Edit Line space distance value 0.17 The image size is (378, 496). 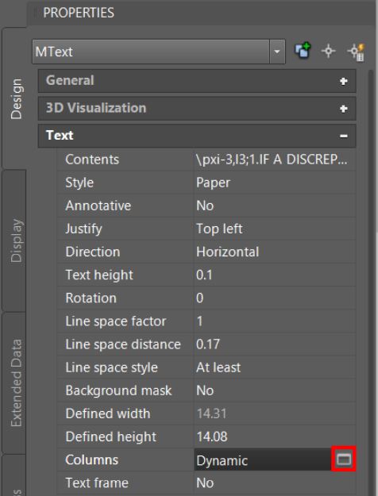(275, 344)
